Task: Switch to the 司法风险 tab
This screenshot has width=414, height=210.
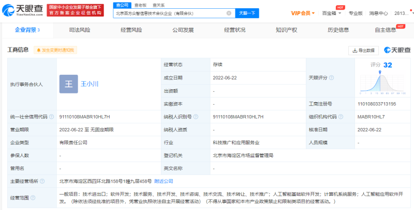Action: tap(79, 30)
